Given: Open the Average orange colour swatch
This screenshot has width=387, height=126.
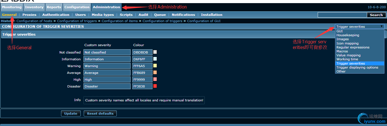Looking at the screenshot, I should [155, 72].
